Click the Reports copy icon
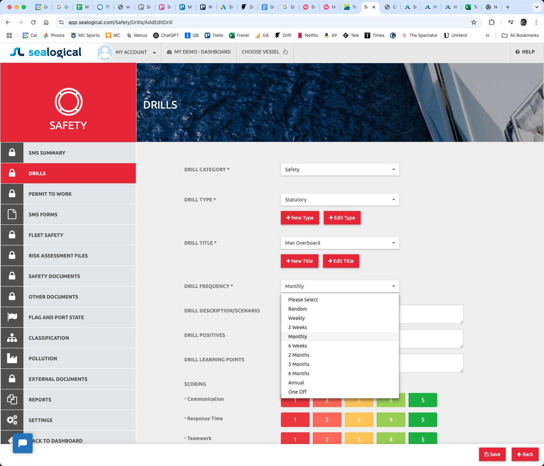544x466 pixels. click(12, 399)
